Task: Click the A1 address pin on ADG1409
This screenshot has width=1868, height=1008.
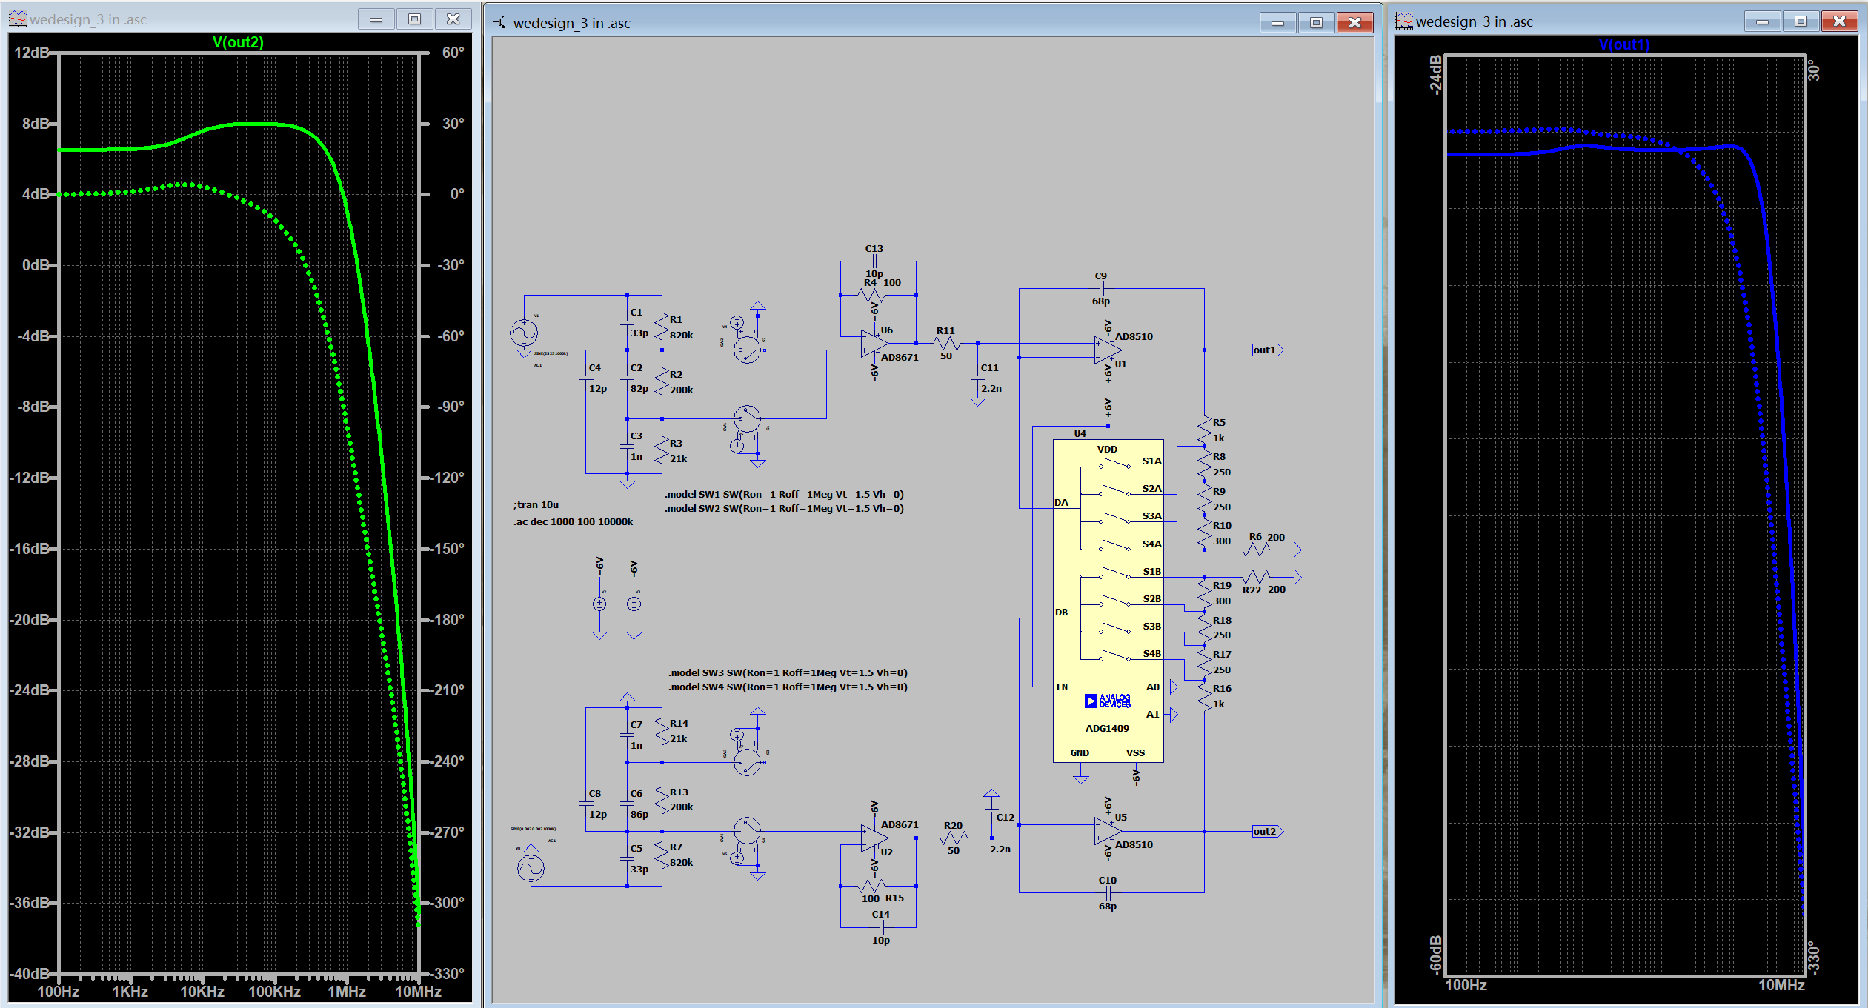Action: point(1153,714)
